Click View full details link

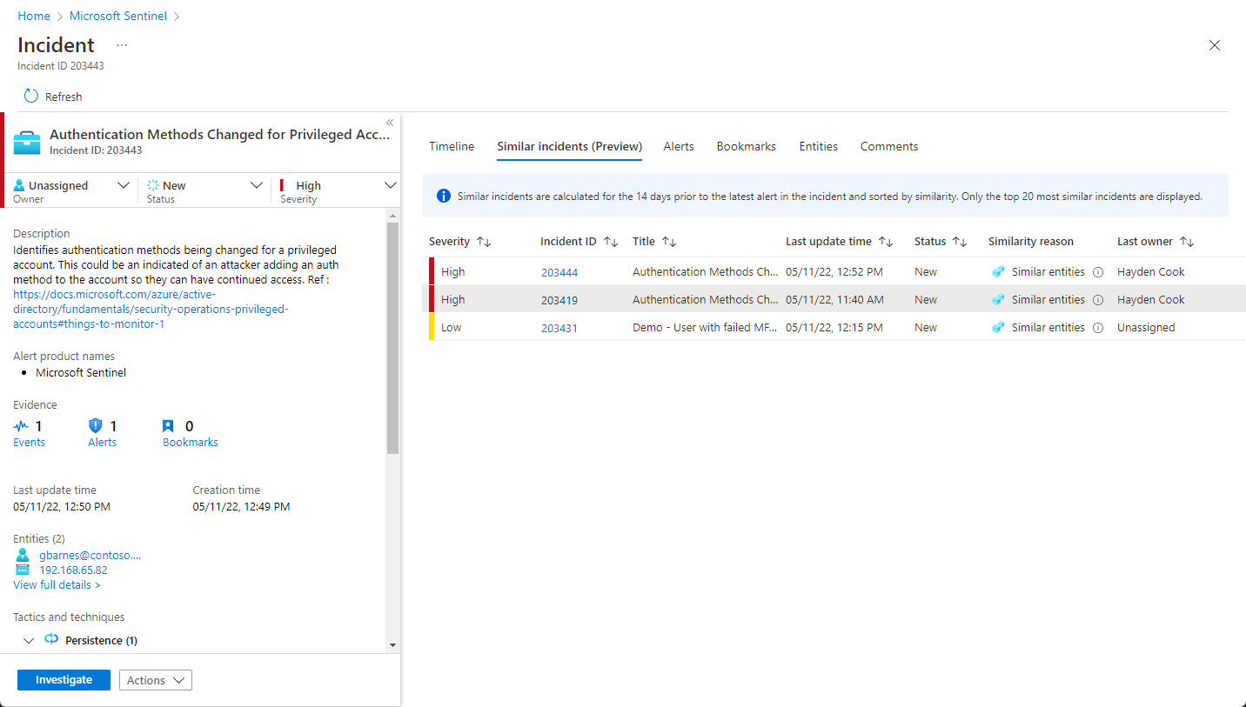(57, 584)
